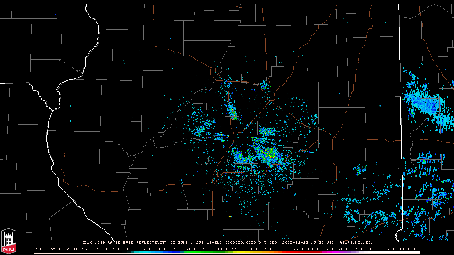Click the 2025-12-22 15:37 UTC timestamp
Screen dimensions: 454x255
click(x=308, y=243)
